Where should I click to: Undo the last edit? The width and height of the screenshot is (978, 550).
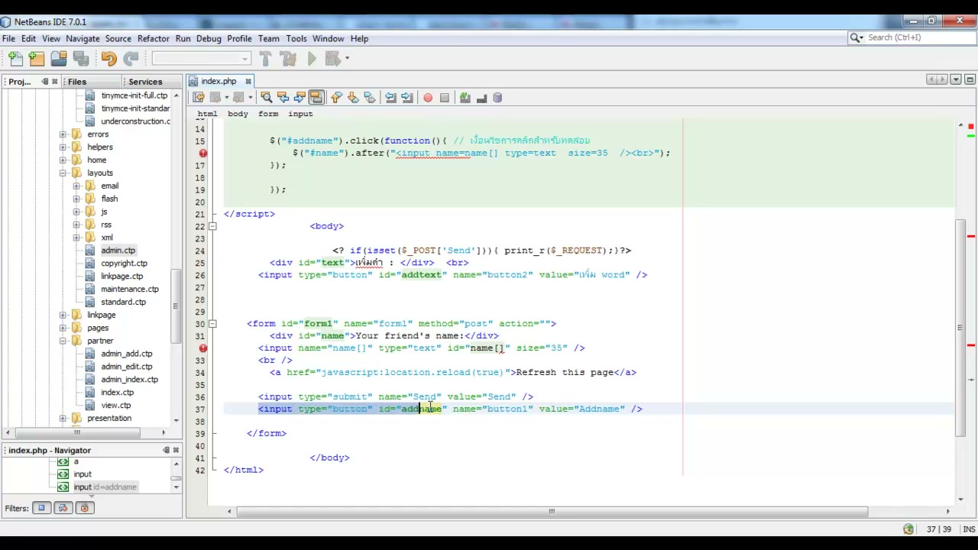click(108, 59)
